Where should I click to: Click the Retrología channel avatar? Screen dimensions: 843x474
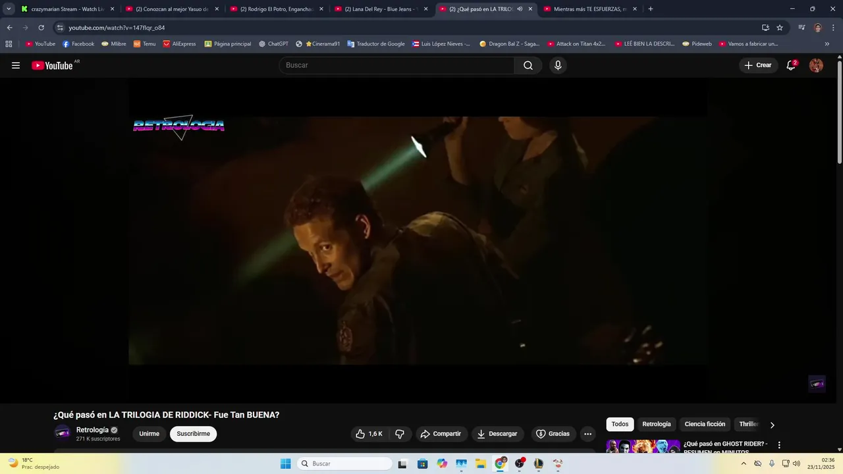point(62,433)
